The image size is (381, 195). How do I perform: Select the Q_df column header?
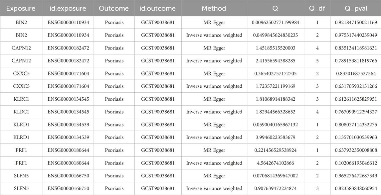tap(317, 9)
